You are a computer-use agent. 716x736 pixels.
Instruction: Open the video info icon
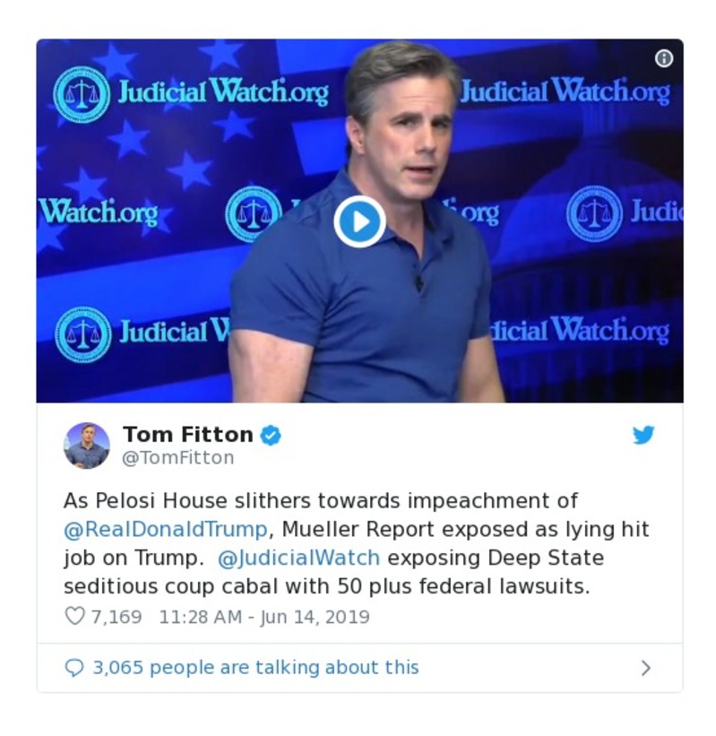[663, 58]
